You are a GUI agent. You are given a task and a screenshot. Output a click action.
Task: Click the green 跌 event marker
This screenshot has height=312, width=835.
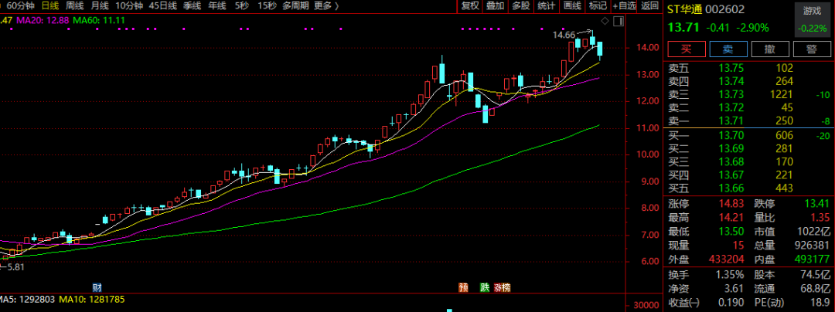(485, 287)
